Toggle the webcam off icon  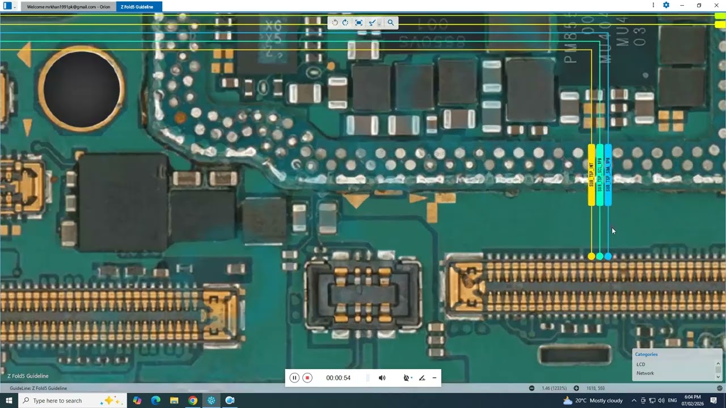coord(406,378)
